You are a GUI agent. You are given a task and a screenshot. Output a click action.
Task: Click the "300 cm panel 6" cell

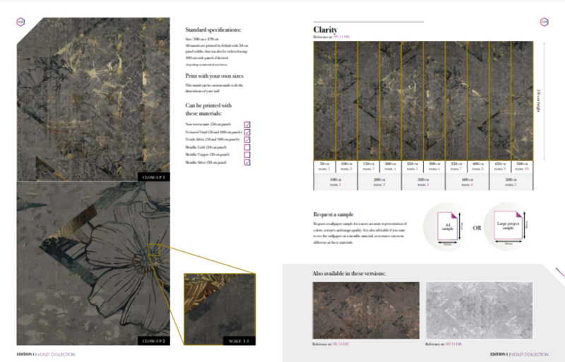[434, 167]
